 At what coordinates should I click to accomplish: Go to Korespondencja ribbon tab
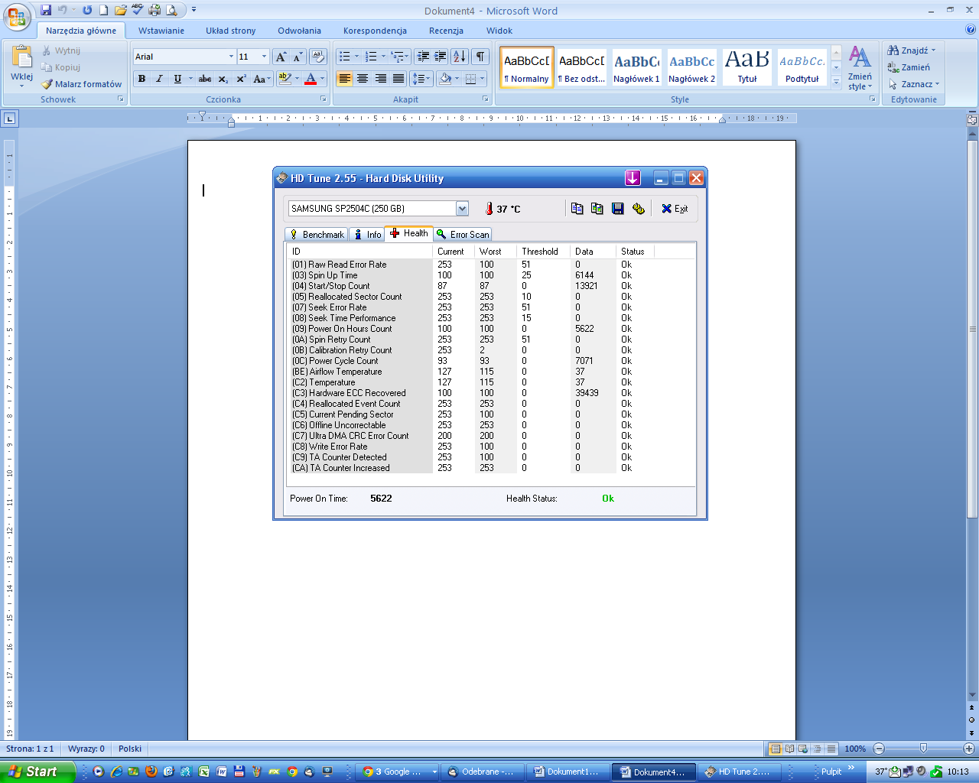pyautogui.click(x=375, y=31)
